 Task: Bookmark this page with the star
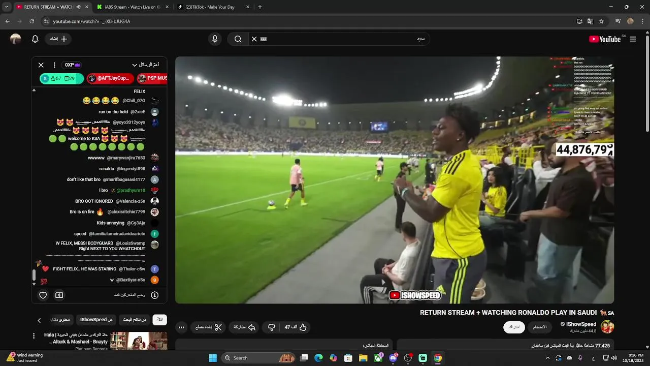click(x=601, y=21)
